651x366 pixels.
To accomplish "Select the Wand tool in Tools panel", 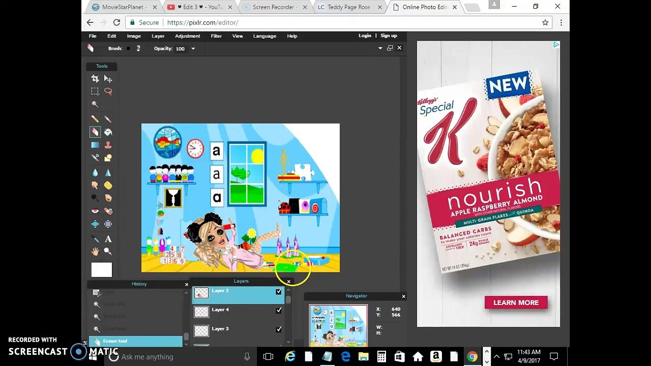I will pos(95,104).
